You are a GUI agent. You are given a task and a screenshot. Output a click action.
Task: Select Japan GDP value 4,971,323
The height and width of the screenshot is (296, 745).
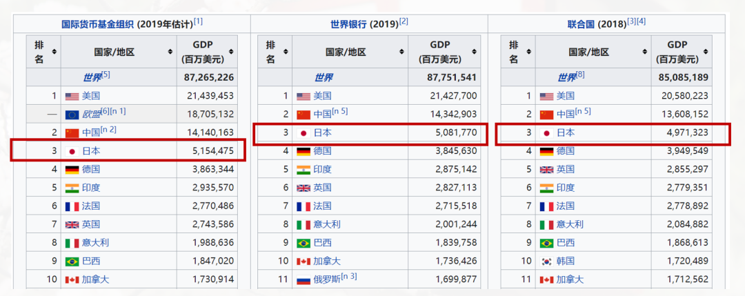(688, 133)
